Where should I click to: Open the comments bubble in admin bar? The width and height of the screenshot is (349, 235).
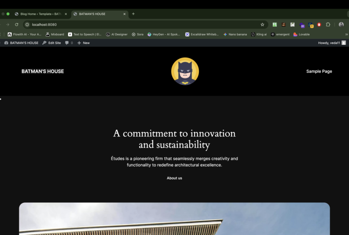(69, 43)
